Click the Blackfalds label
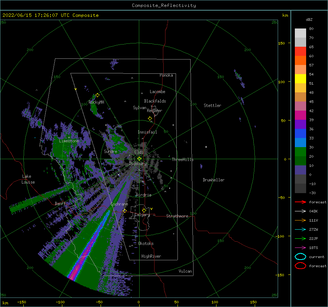Screen dimensions: 328x307 [x=155, y=101]
